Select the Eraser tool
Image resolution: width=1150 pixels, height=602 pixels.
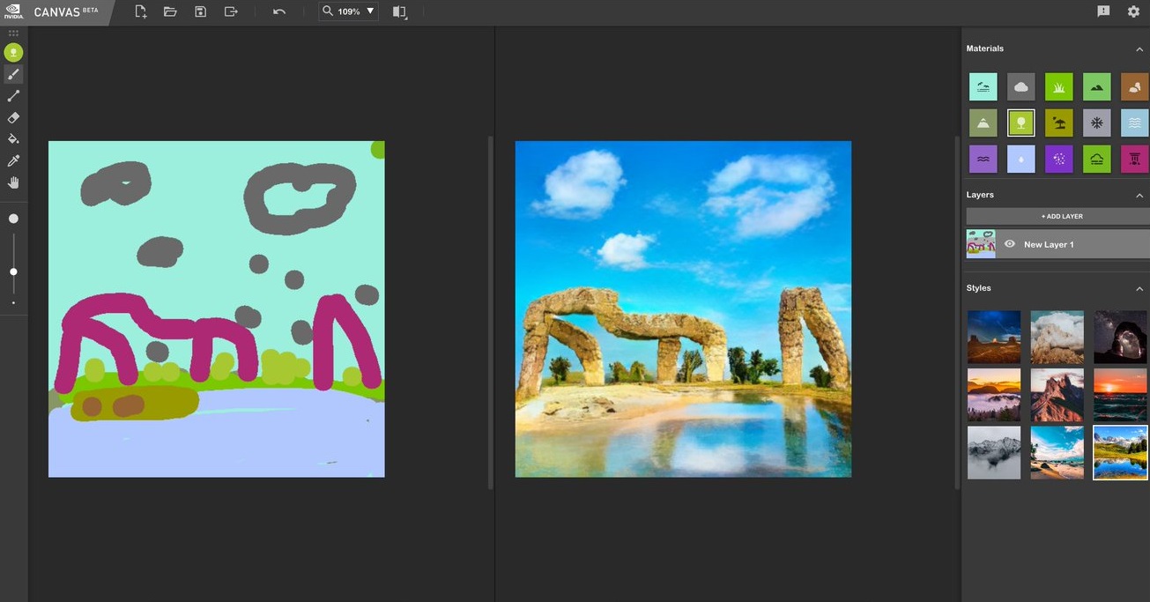pyautogui.click(x=13, y=117)
